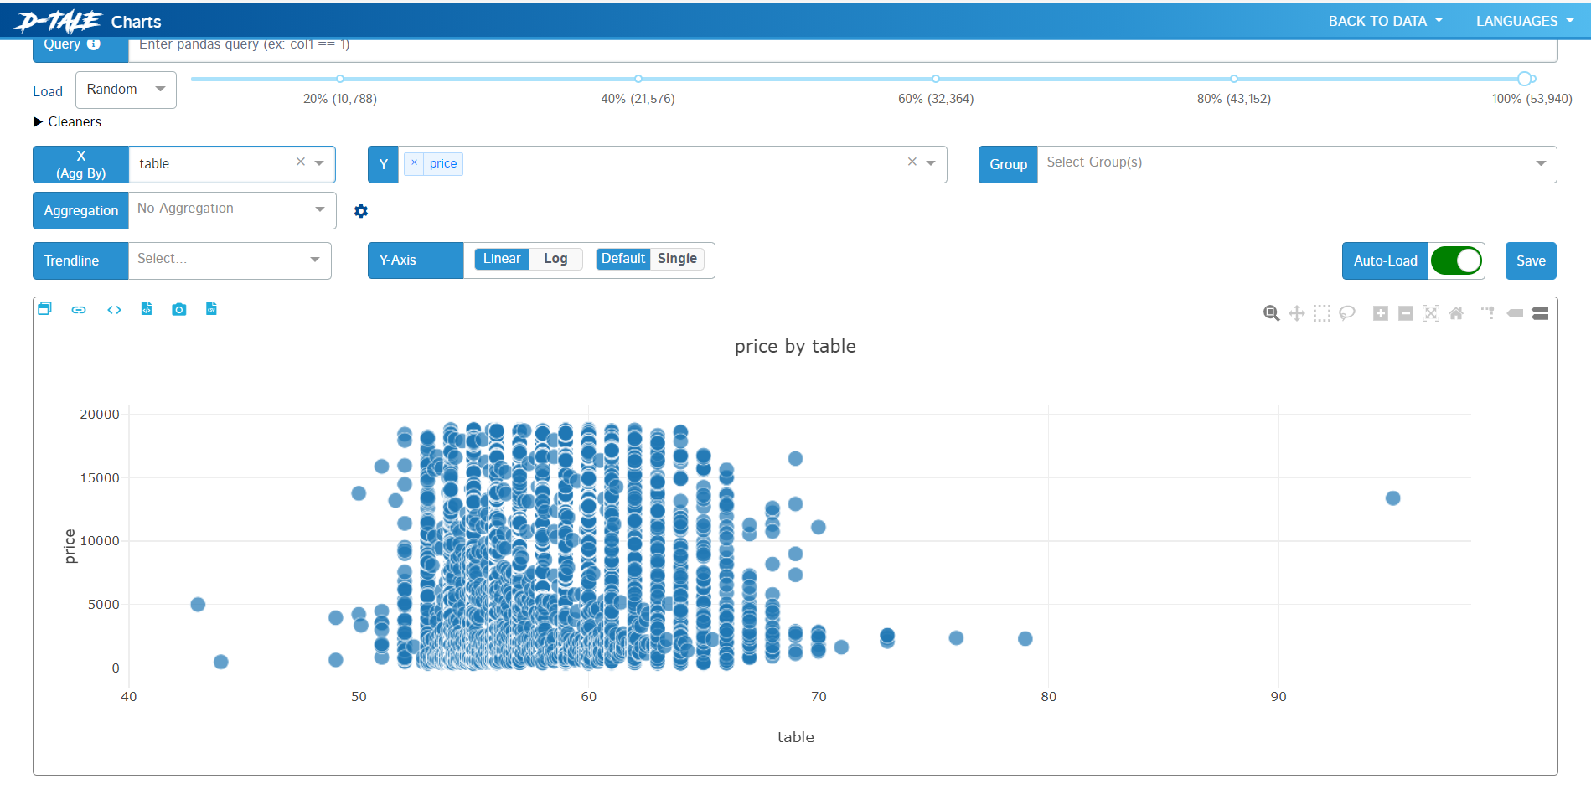The image size is (1591, 789).
Task: Select the lasso select tool
Action: (1347, 313)
